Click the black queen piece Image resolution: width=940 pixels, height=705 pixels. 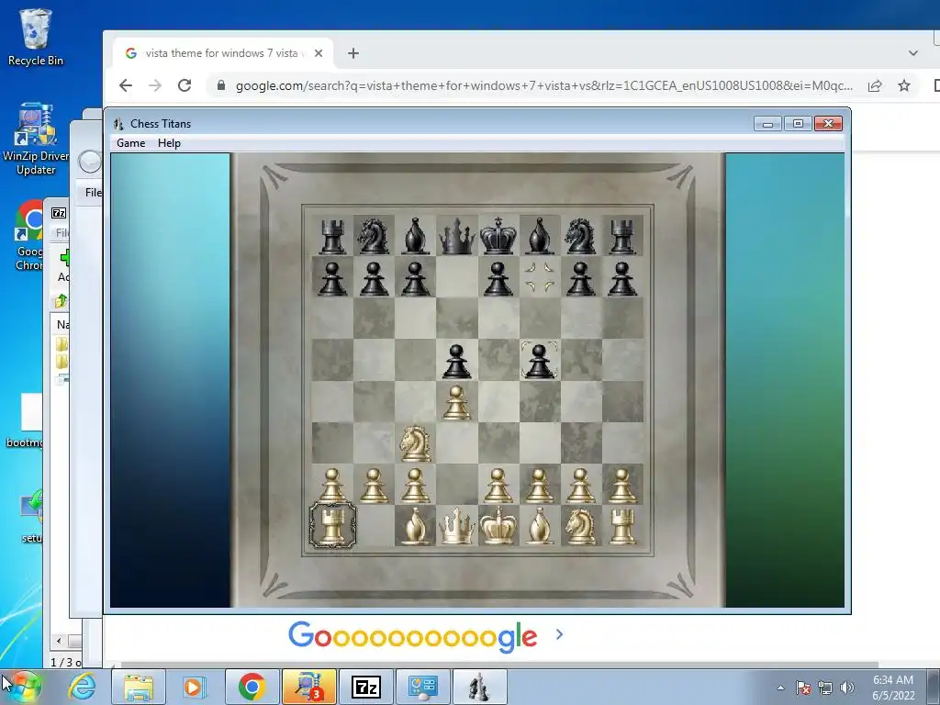coord(457,236)
